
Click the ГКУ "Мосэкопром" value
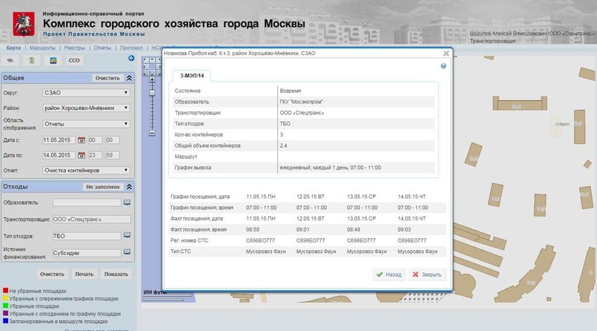tap(301, 102)
